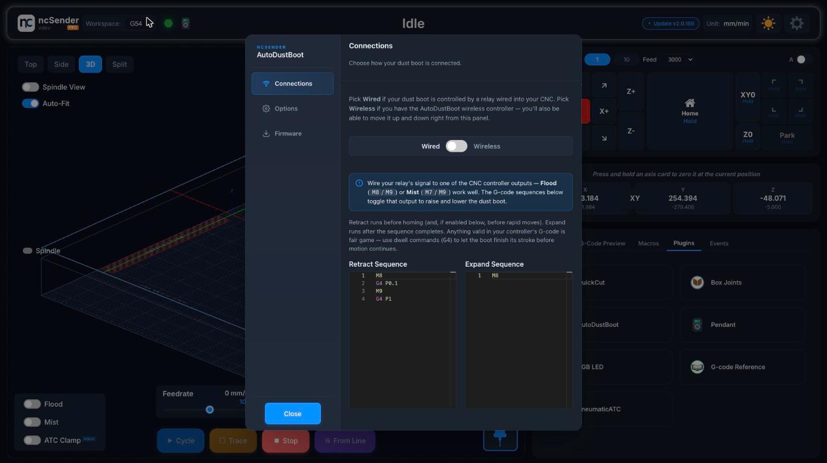Viewport: 827px width, 463px height.
Task: Switch Wired to Wireless toggle
Action: point(456,146)
